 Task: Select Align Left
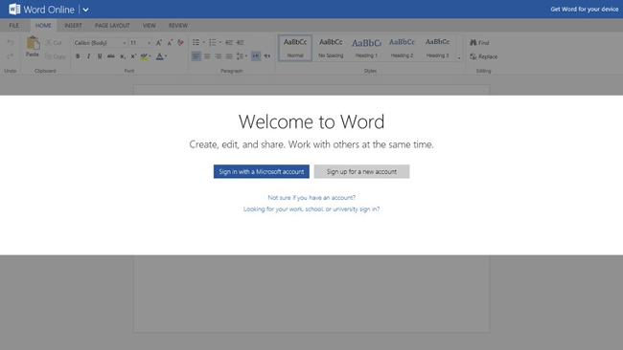[196, 56]
